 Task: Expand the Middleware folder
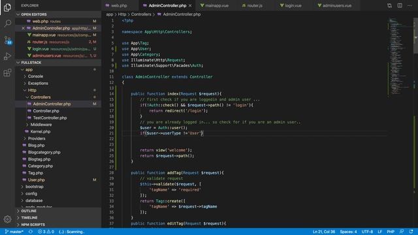point(58,125)
